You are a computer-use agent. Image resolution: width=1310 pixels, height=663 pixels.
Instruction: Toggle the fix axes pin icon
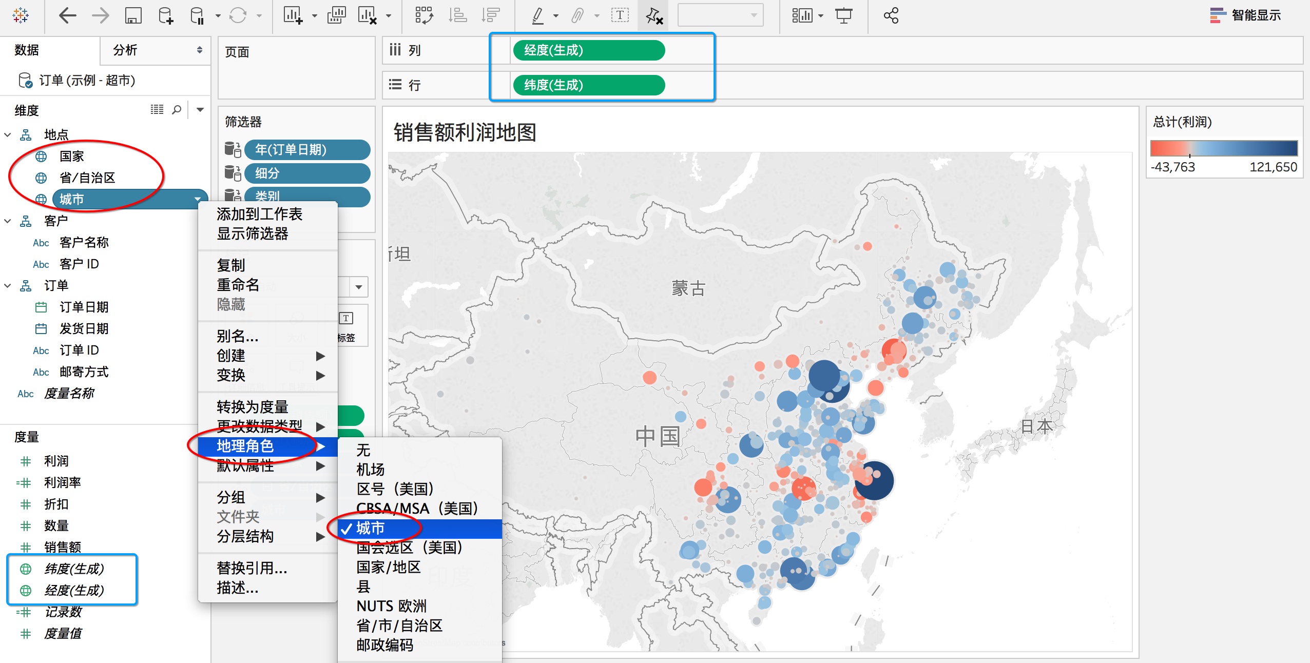[x=654, y=15]
